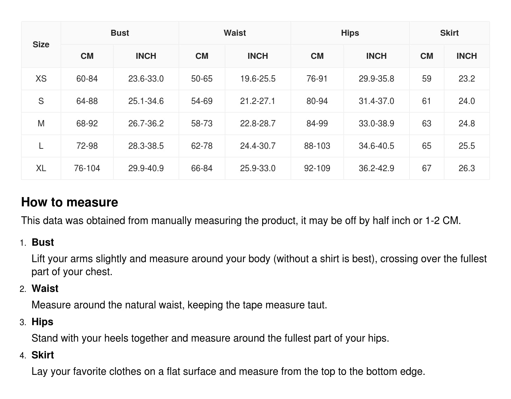
Task: Click the 'How to measure' heading
Action: click(x=70, y=202)
